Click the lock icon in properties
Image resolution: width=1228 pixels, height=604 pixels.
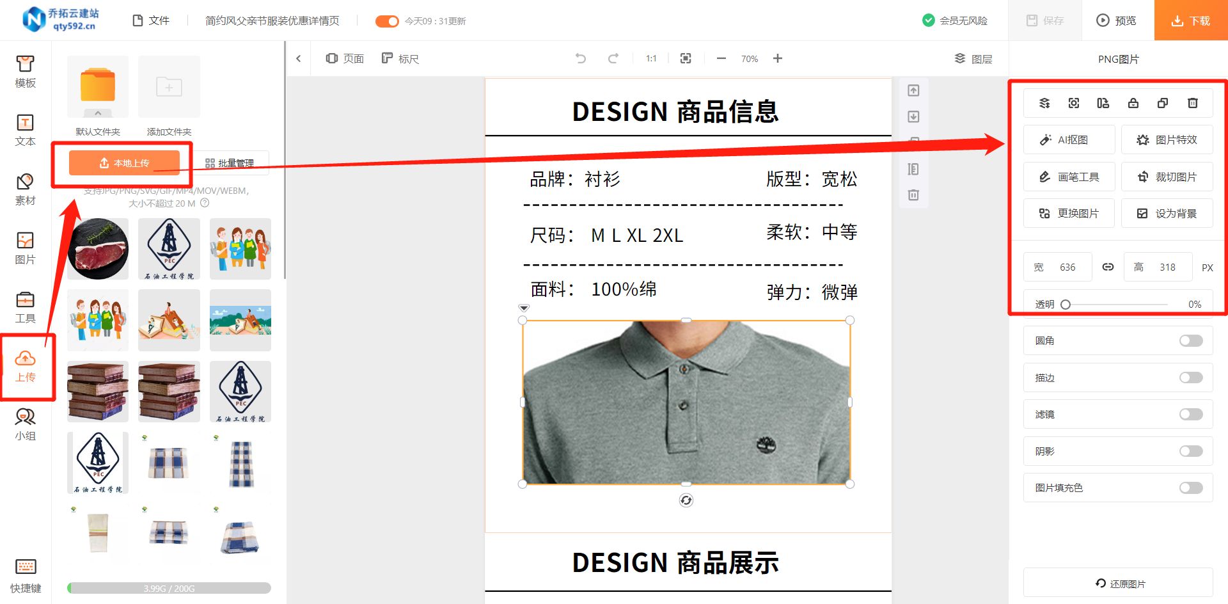(x=1133, y=103)
